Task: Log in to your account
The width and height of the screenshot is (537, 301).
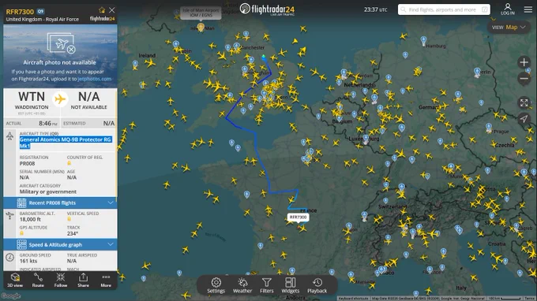Action: click(508, 9)
